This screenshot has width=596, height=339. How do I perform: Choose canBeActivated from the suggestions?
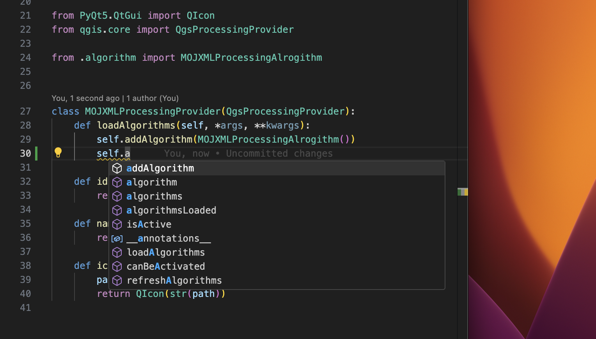click(166, 266)
